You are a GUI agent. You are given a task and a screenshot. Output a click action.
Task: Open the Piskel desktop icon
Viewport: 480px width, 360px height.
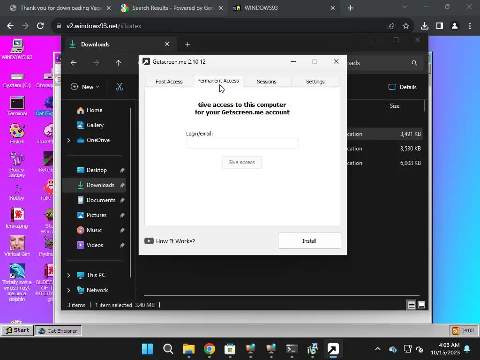click(17, 134)
